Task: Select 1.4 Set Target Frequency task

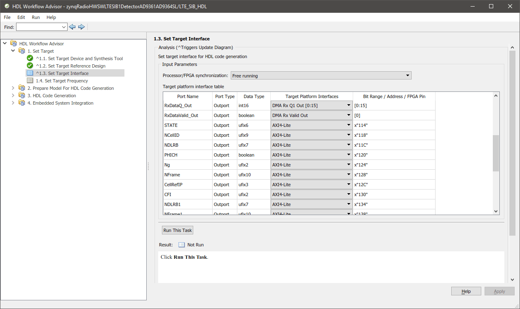Action: click(x=62, y=81)
